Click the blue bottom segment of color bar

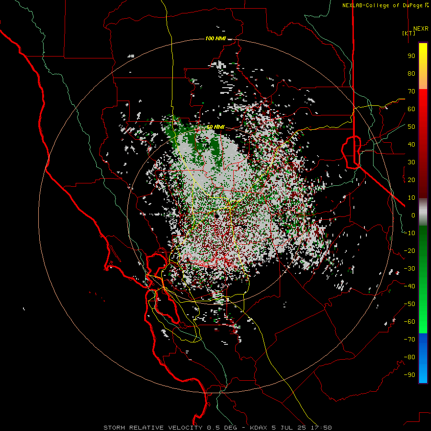(x=423, y=358)
